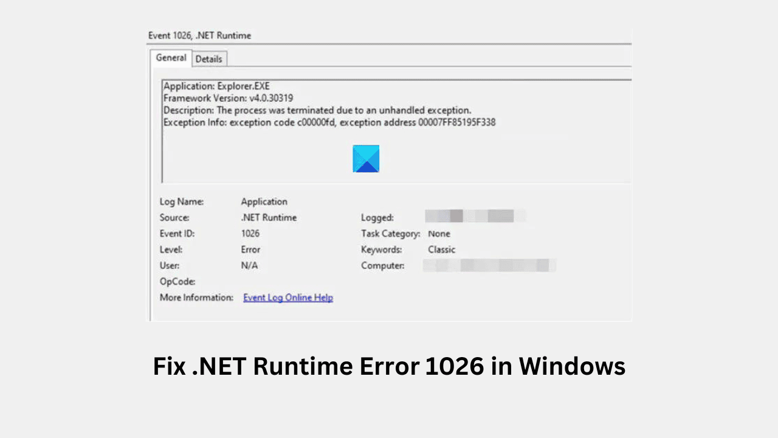Select the "Application: Explorer.EXE" line
The image size is (778, 438).
[216, 86]
